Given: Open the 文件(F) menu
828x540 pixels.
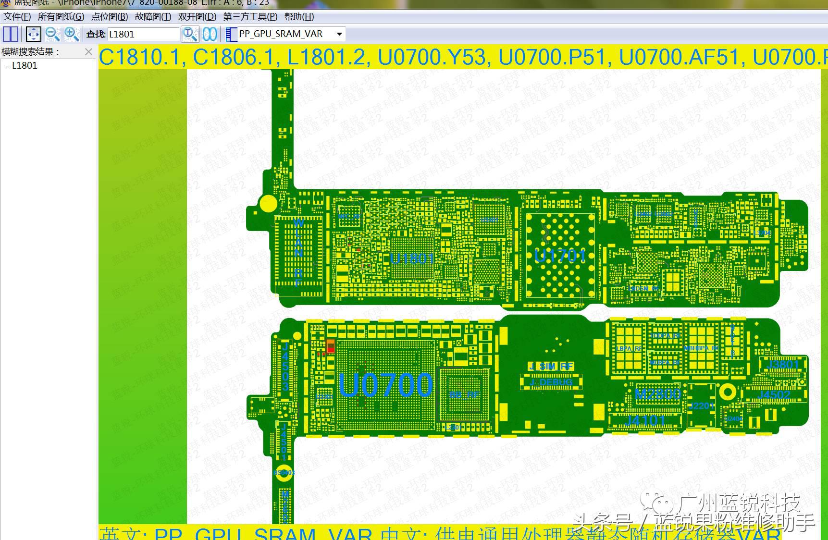Looking at the screenshot, I should [17, 17].
